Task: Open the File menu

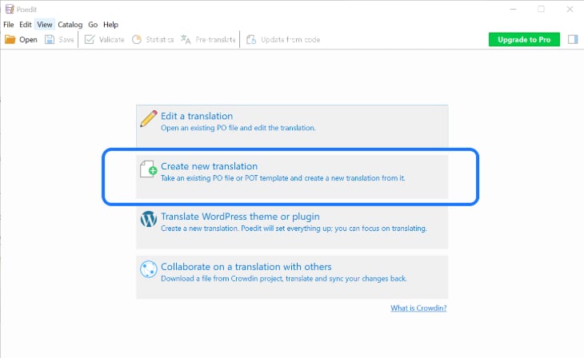Action: tap(9, 25)
